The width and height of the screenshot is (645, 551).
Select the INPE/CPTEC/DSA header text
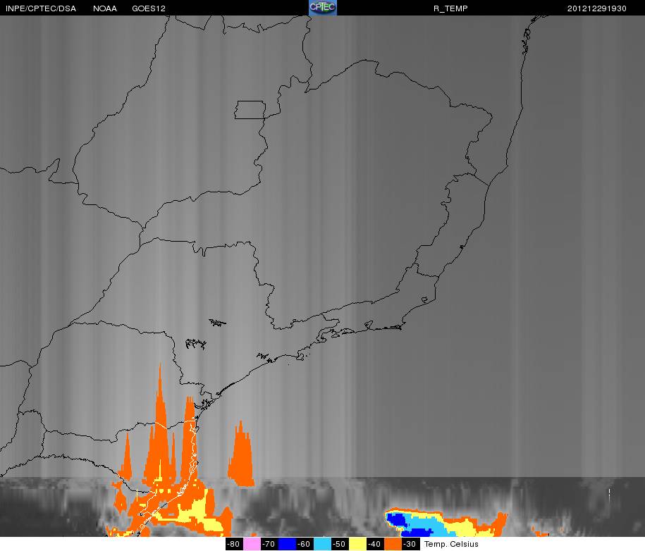41,8
